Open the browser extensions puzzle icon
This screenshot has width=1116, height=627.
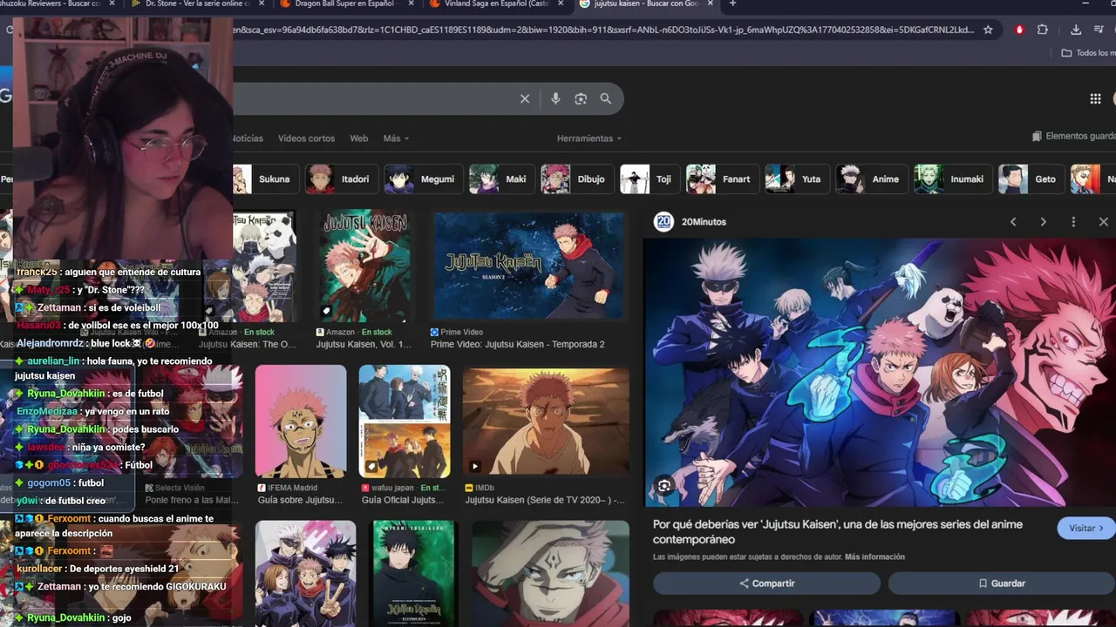pos(1043,30)
